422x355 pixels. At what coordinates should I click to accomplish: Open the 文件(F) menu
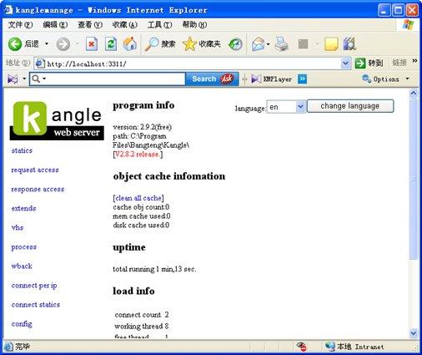(20, 25)
